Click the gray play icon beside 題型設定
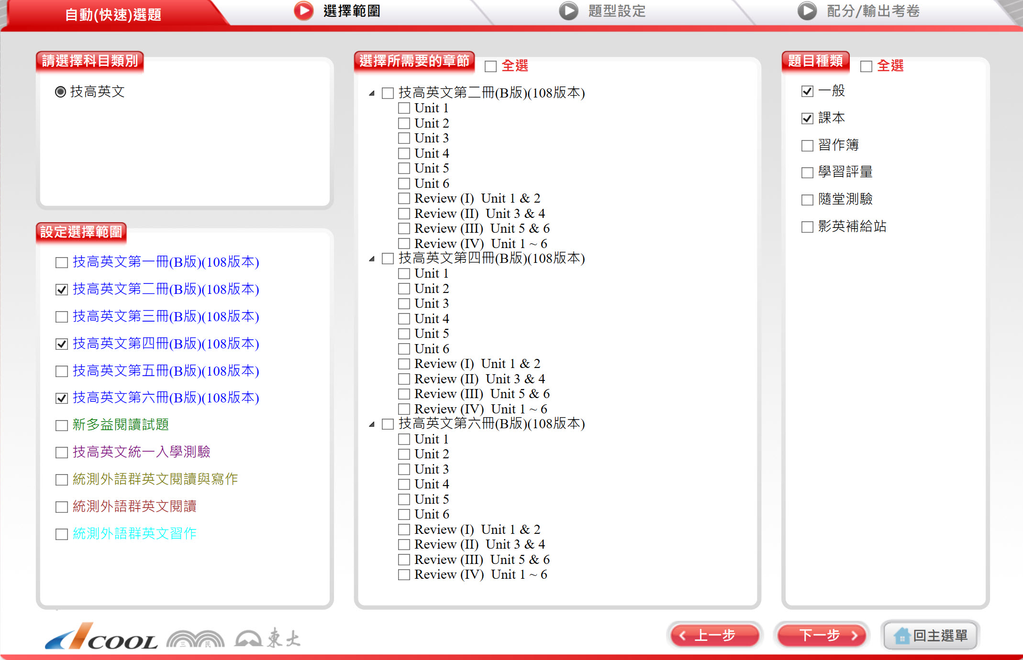The width and height of the screenshot is (1023, 660). point(568,11)
